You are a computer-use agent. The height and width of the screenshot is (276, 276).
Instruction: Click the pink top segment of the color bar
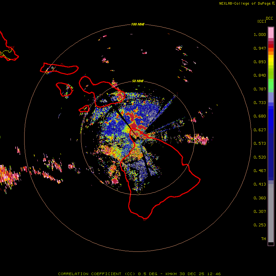pos(271,33)
